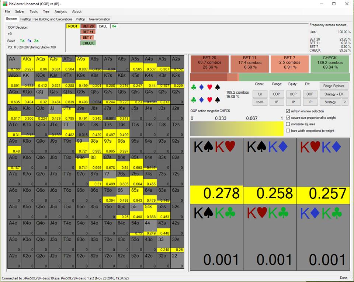Select the blue diamond icon in top suit row
The height and width of the screenshot is (282, 354).
pos(202,87)
